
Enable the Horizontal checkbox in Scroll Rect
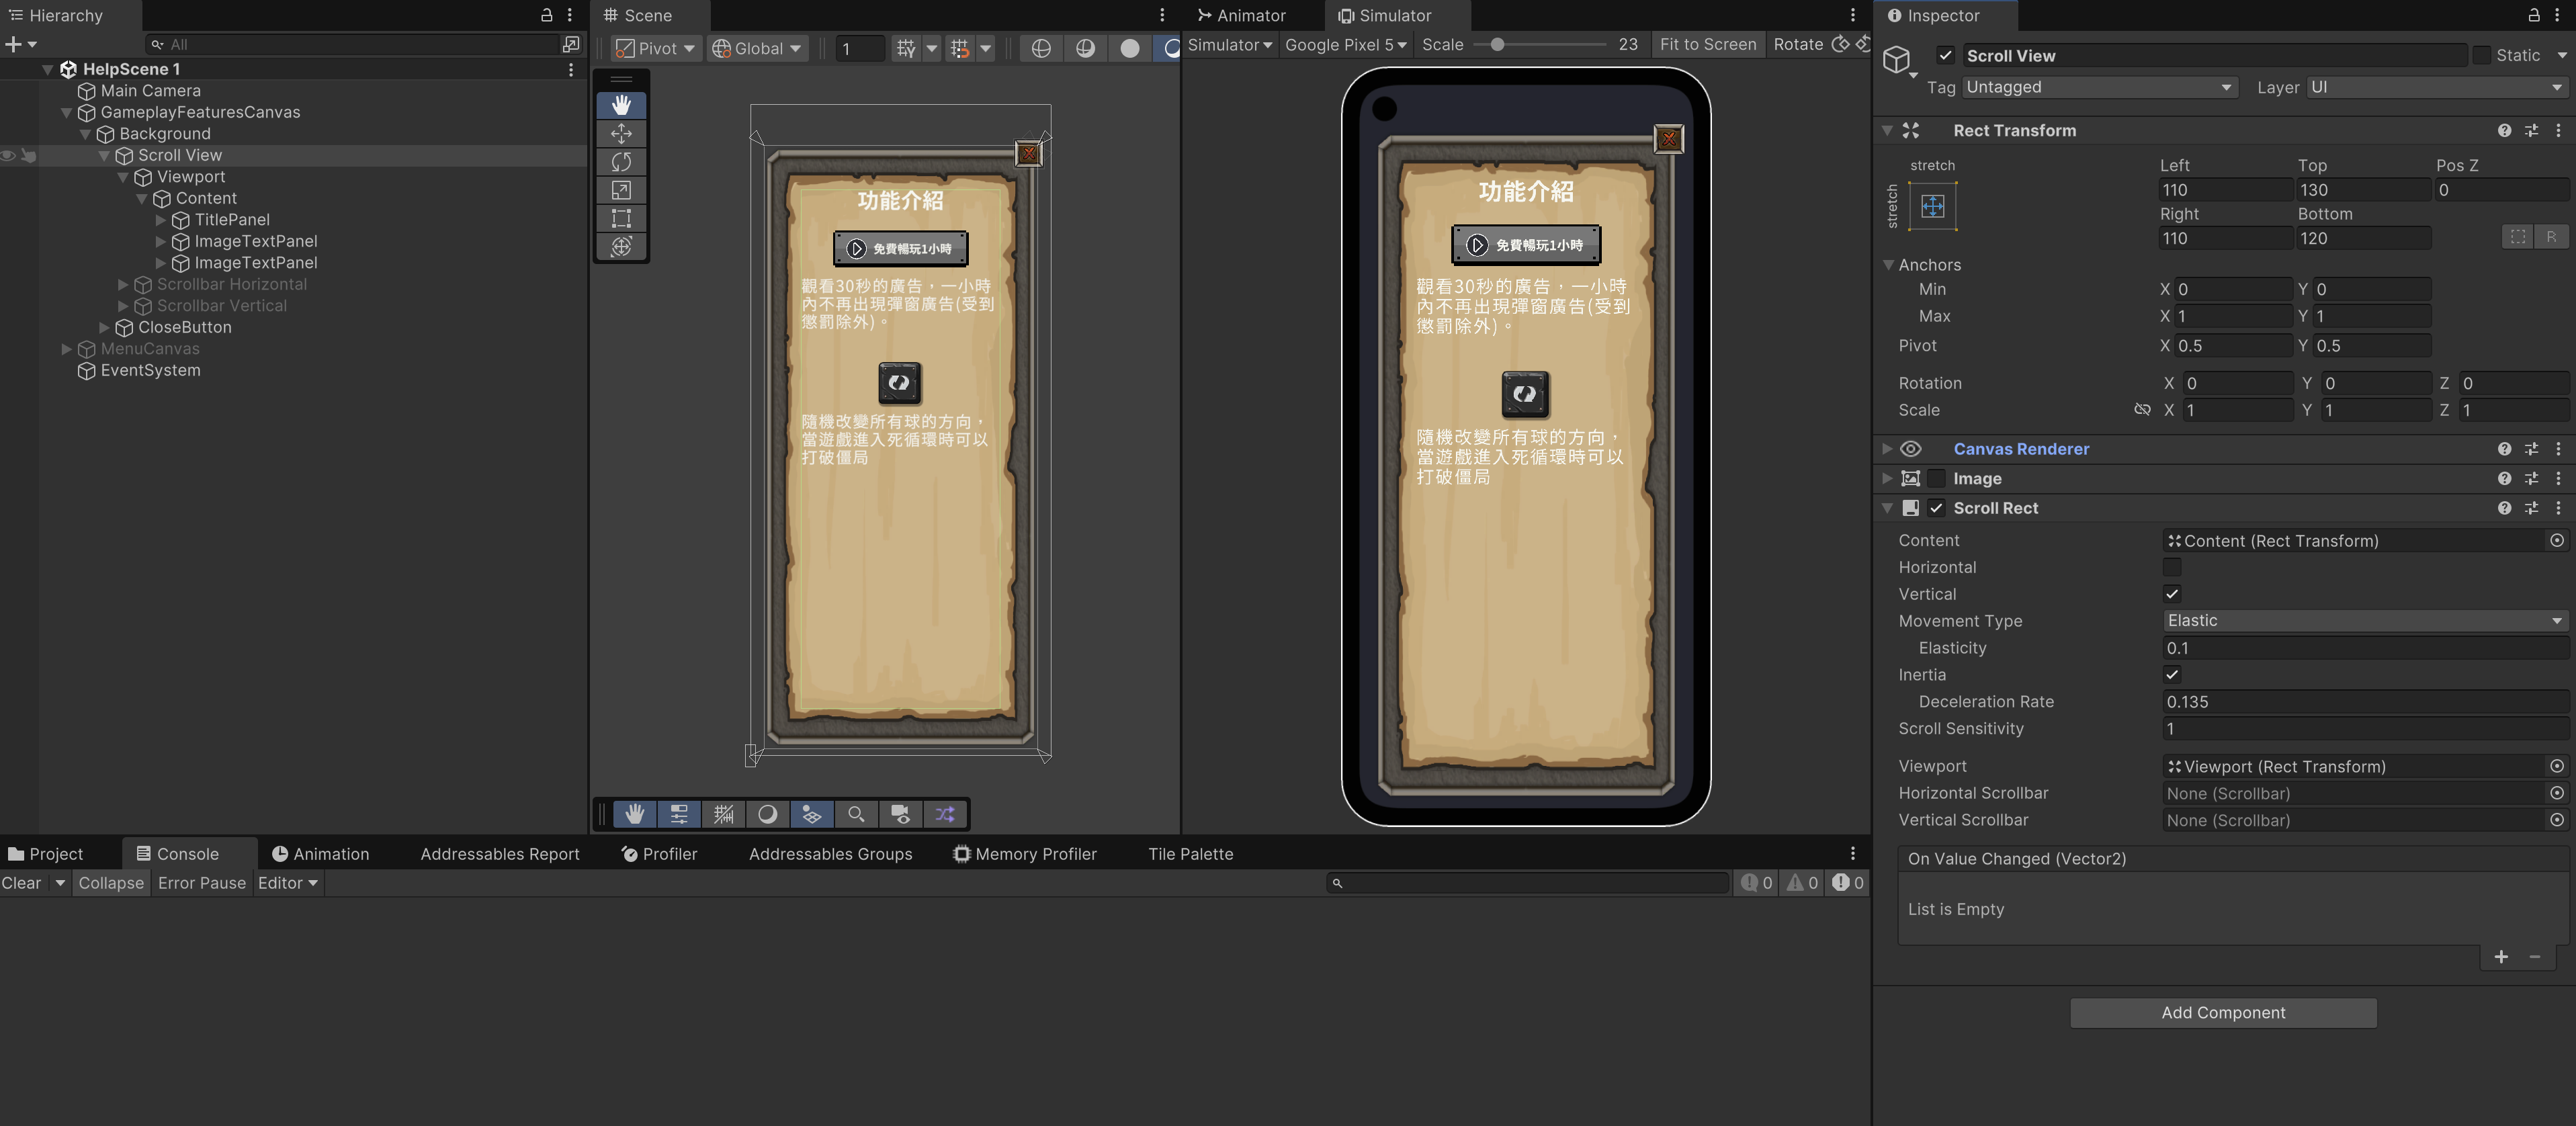[x=2172, y=567]
